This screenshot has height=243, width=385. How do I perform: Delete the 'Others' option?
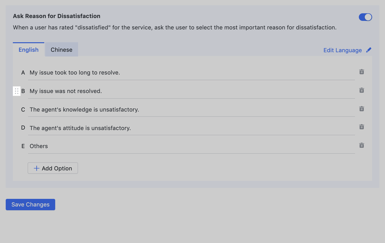tap(362, 145)
